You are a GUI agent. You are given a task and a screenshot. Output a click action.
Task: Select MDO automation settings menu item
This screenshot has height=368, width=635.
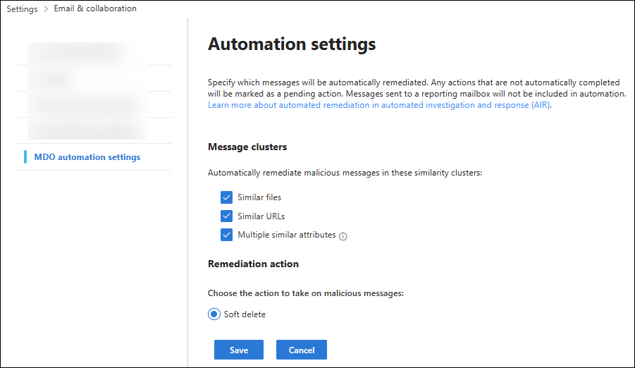click(87, 157)
